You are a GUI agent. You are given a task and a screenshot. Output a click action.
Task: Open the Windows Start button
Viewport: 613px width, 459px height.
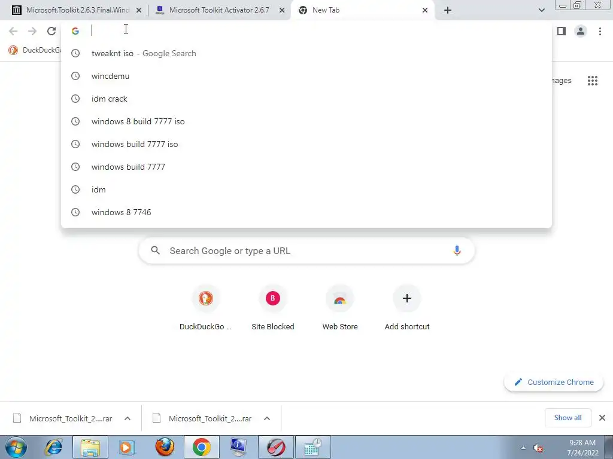(x=16, y=447)
